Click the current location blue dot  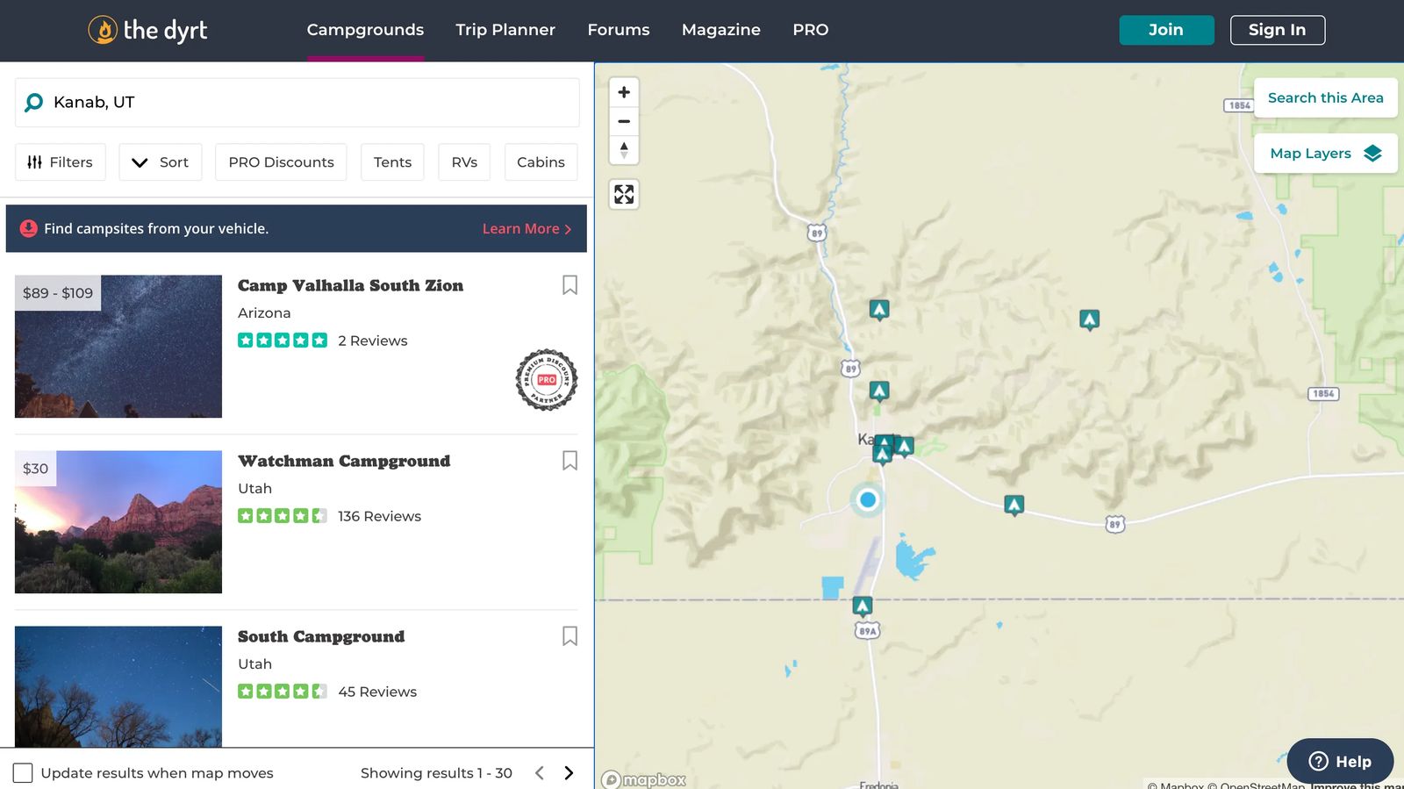[x=868, y=499]
